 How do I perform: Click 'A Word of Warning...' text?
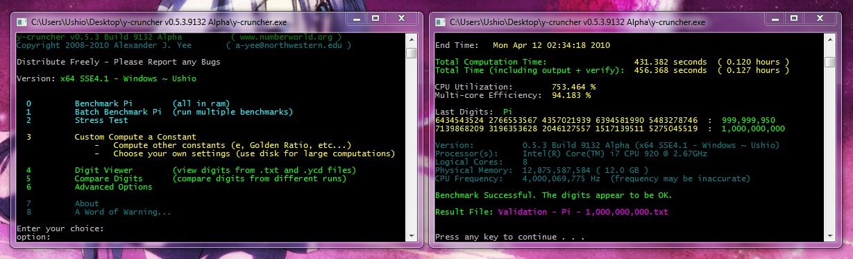click(123, 212)
